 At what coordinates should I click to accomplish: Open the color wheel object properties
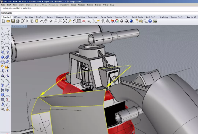point(117,21)
